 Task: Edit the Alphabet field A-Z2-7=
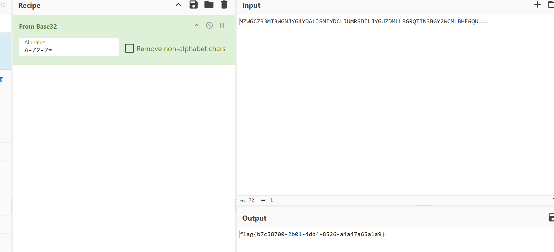point(69,47)
